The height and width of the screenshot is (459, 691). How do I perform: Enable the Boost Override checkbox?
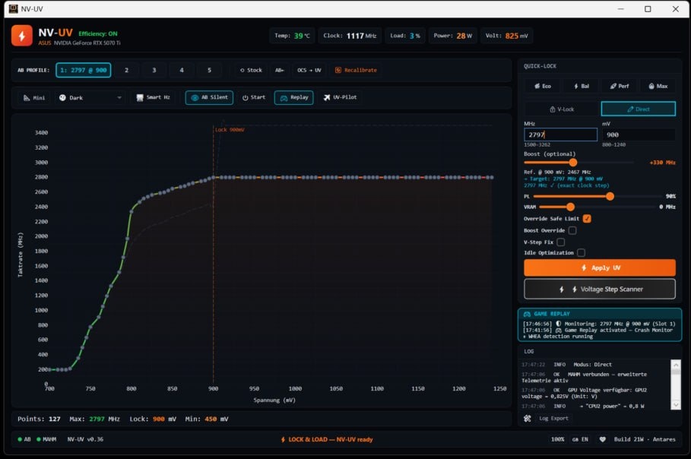[572, 230]
